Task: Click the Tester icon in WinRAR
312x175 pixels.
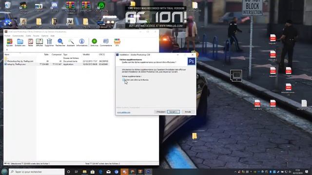Action: point(30,42)
